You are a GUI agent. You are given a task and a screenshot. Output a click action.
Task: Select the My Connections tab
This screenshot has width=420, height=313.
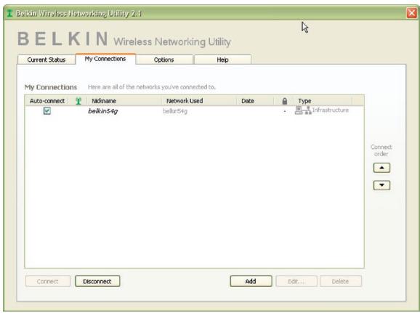point(105,59)
